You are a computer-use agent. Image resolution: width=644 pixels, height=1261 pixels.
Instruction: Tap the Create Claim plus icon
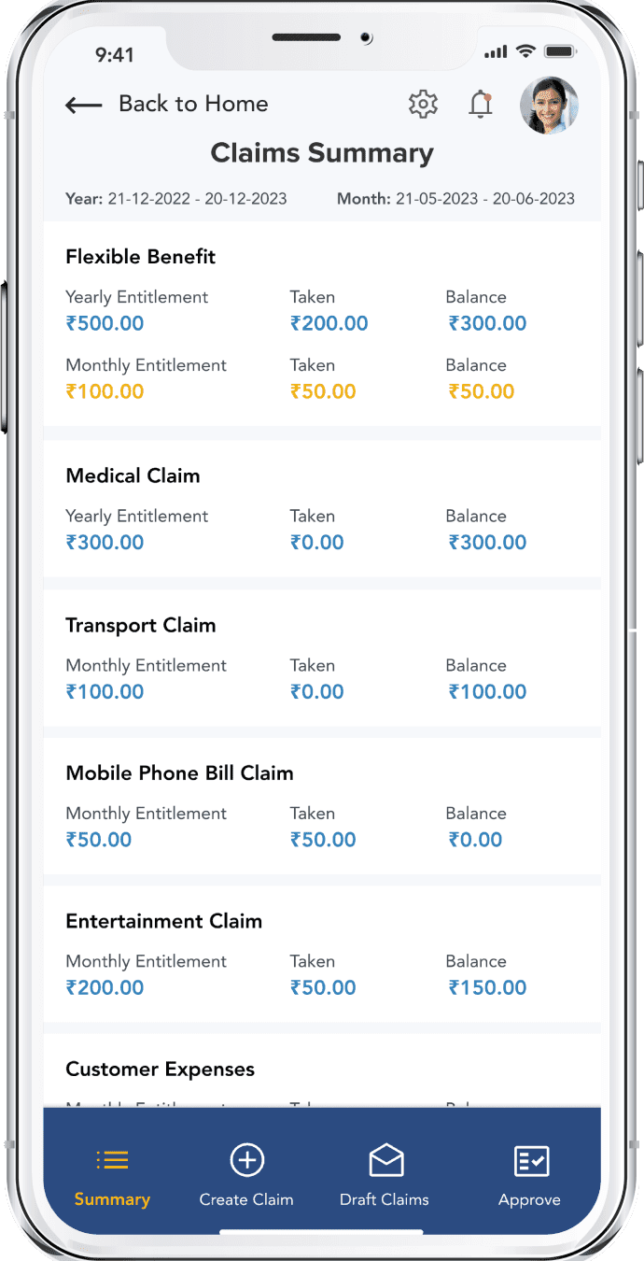246,1160
